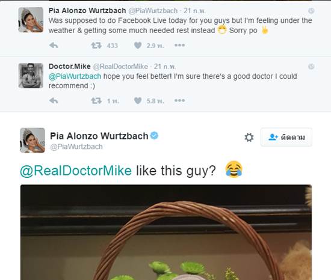Image resolution: width=331 pixels, height=280 pixels.
Task: Retweet Pia's under the weather tweet
Action: click(x=96, y=45)
